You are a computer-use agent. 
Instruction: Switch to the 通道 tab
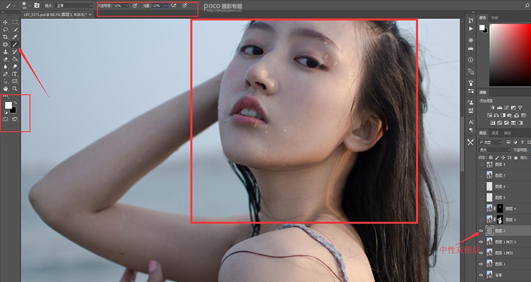coord(495,133)
